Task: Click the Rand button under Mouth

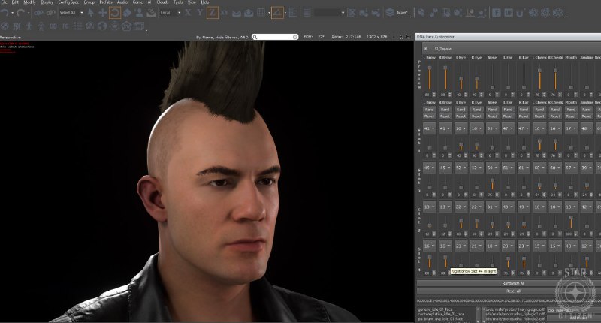Action: coord(571,110)
